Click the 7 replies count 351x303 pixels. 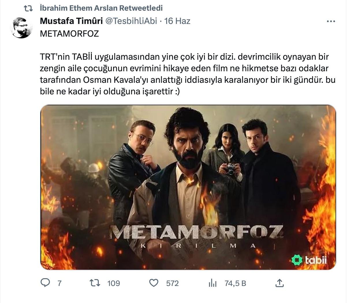(59, 283)
